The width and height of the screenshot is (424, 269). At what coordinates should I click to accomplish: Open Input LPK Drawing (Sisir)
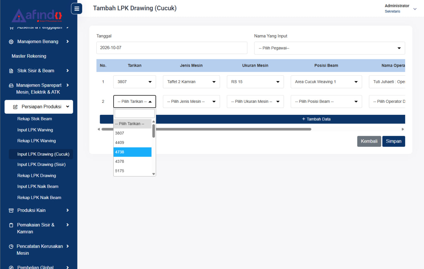click(41, 165)
